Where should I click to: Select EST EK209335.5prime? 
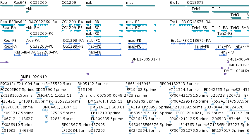(107, 119)
